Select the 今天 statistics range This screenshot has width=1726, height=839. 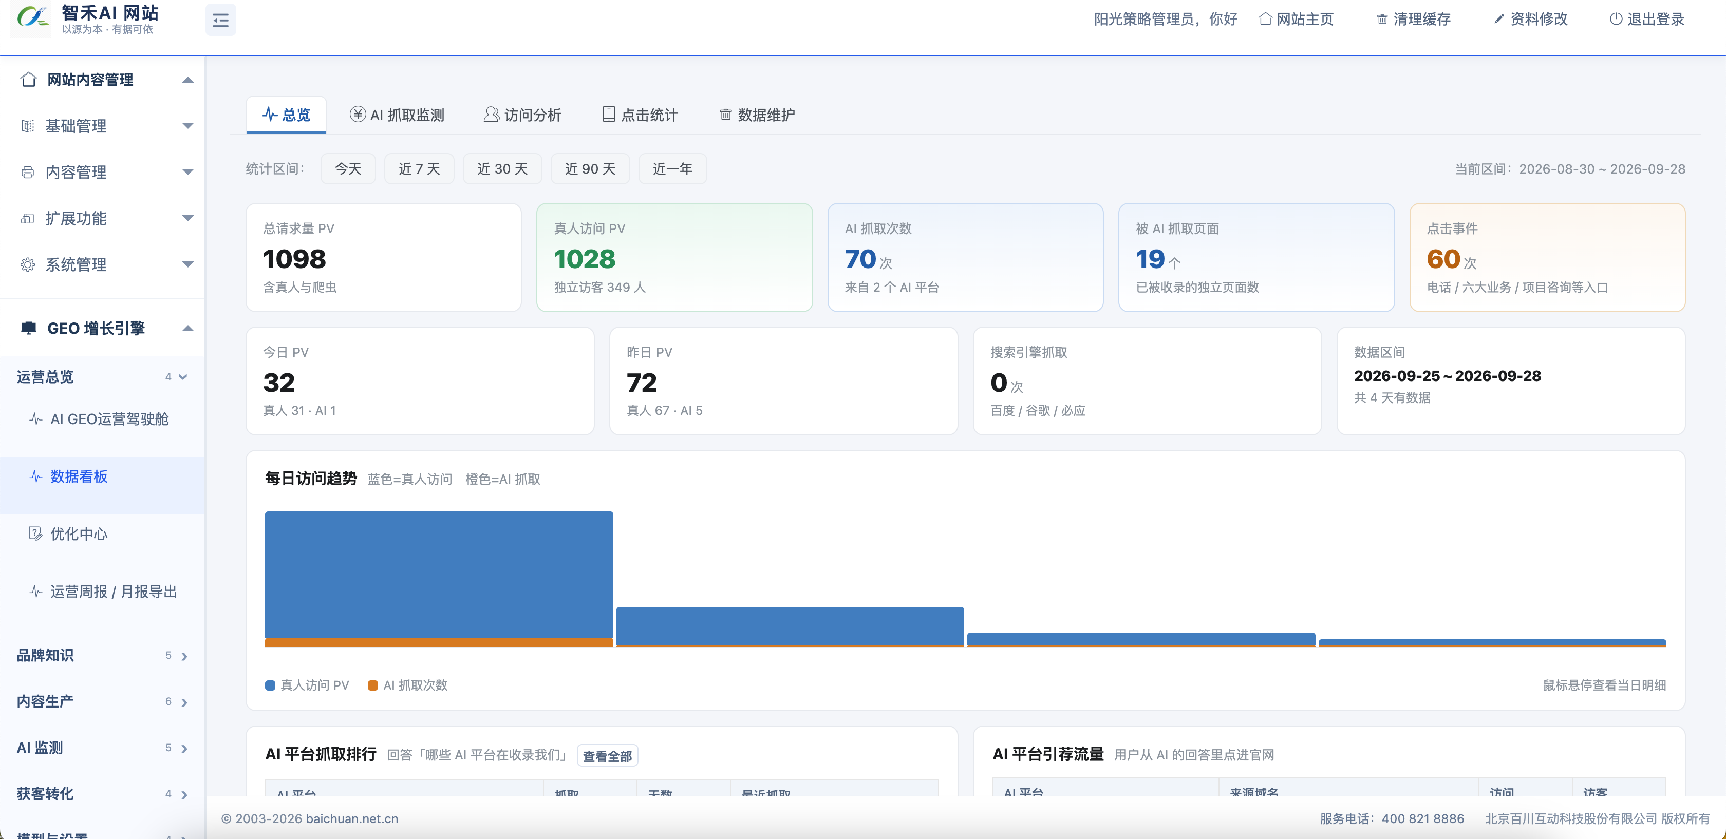pos(348,169)
